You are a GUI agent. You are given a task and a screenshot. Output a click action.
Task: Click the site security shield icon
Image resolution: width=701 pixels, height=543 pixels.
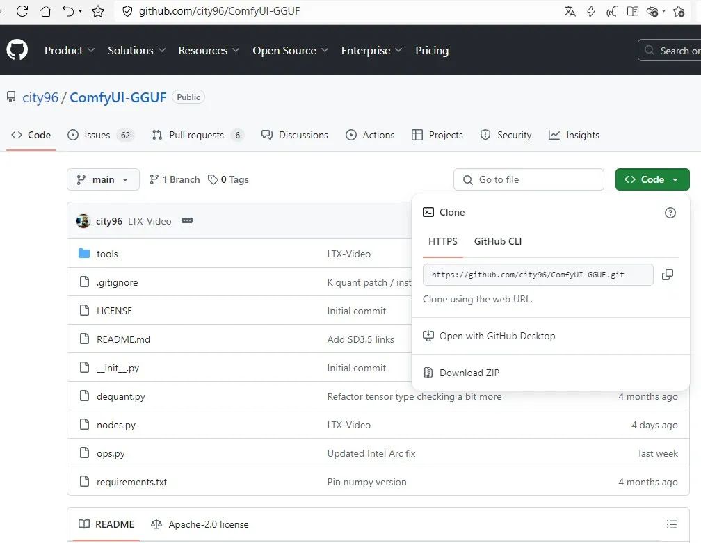127,11
